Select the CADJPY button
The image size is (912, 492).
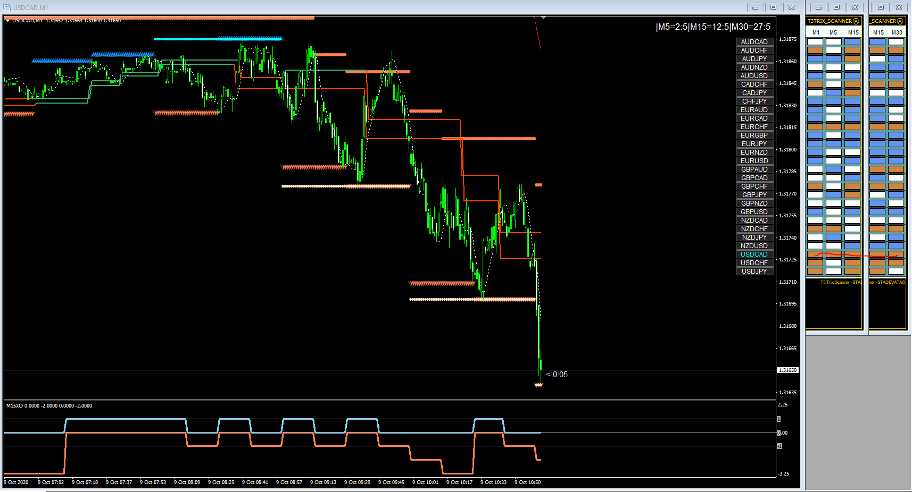click(755, 93)
